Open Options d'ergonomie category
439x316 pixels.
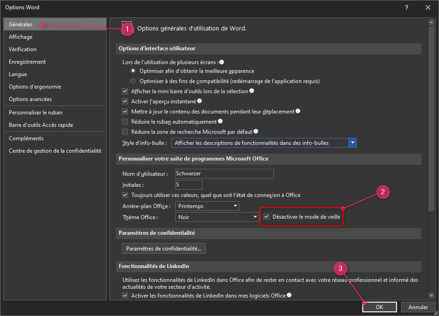(x=55, y=87)
